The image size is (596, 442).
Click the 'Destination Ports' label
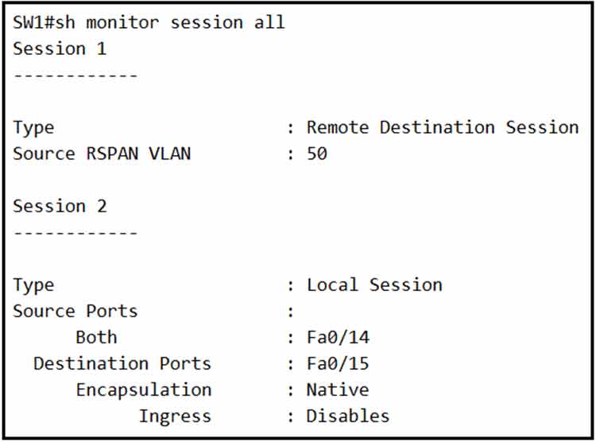(122, 363)
